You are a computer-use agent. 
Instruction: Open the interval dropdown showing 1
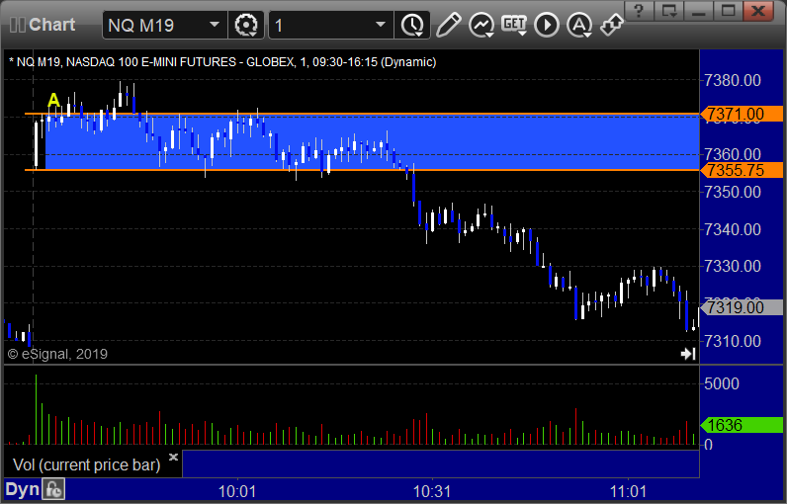pyautogui.click(x=331, y=25)
